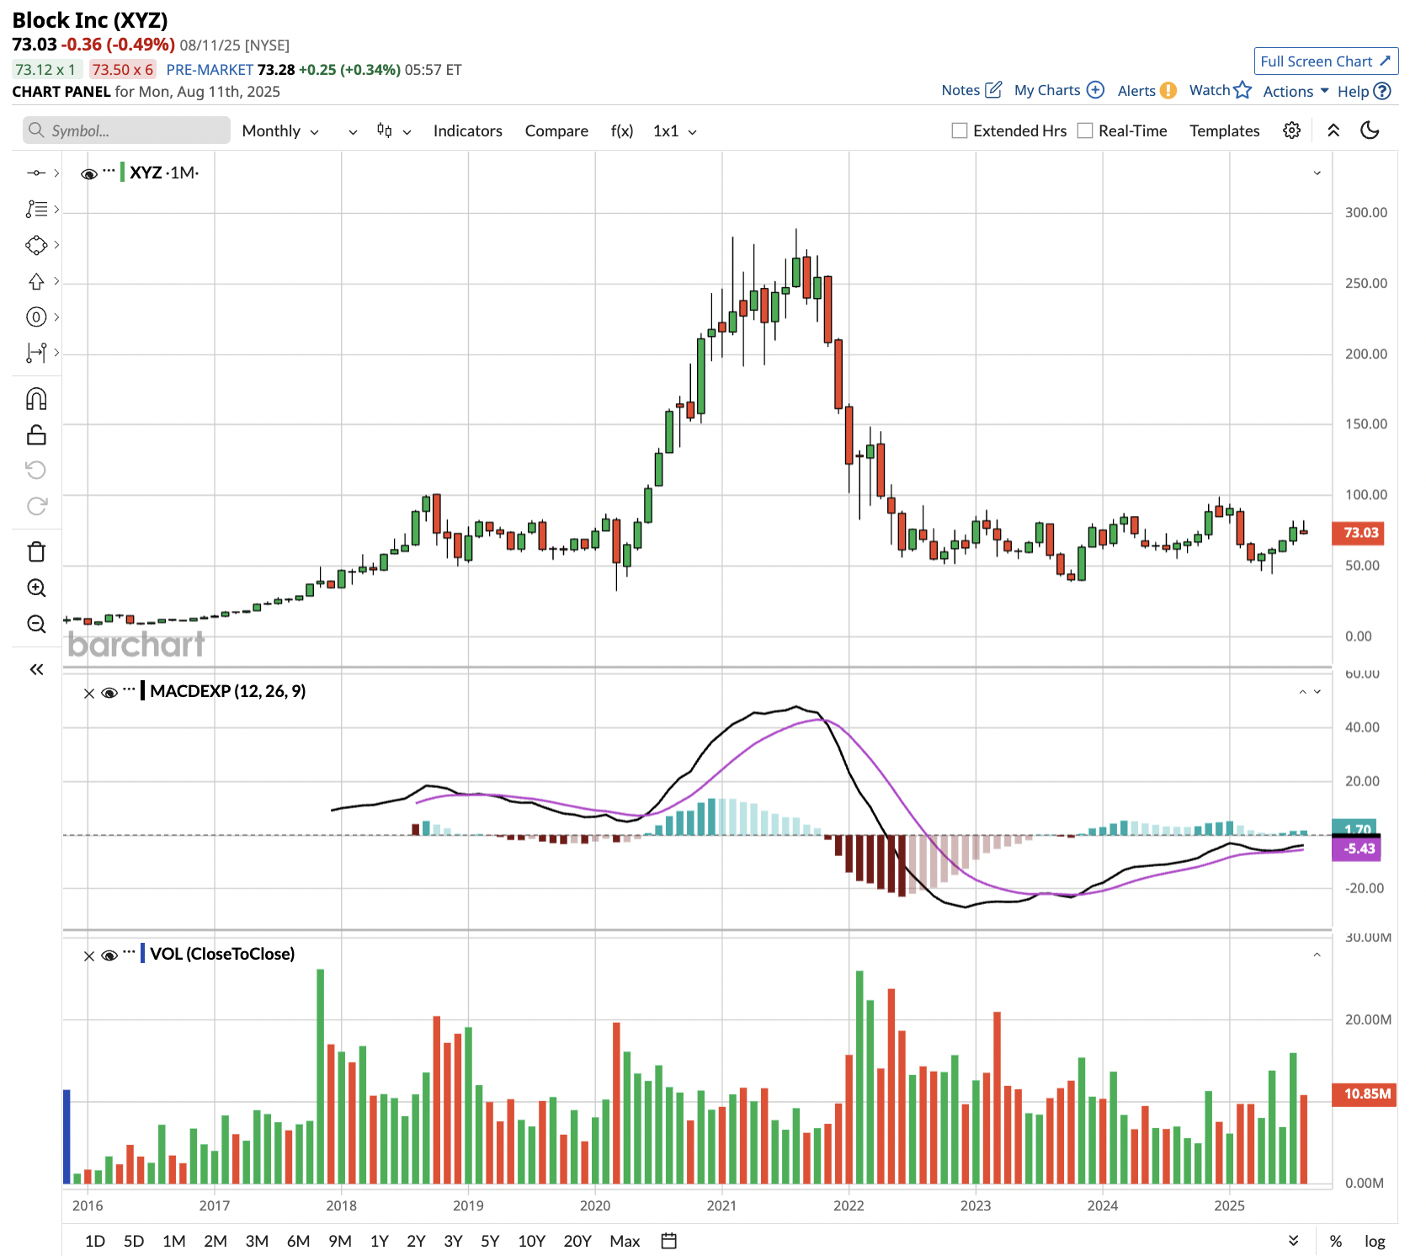Select the trend line drawing tool

click(36, 173)
